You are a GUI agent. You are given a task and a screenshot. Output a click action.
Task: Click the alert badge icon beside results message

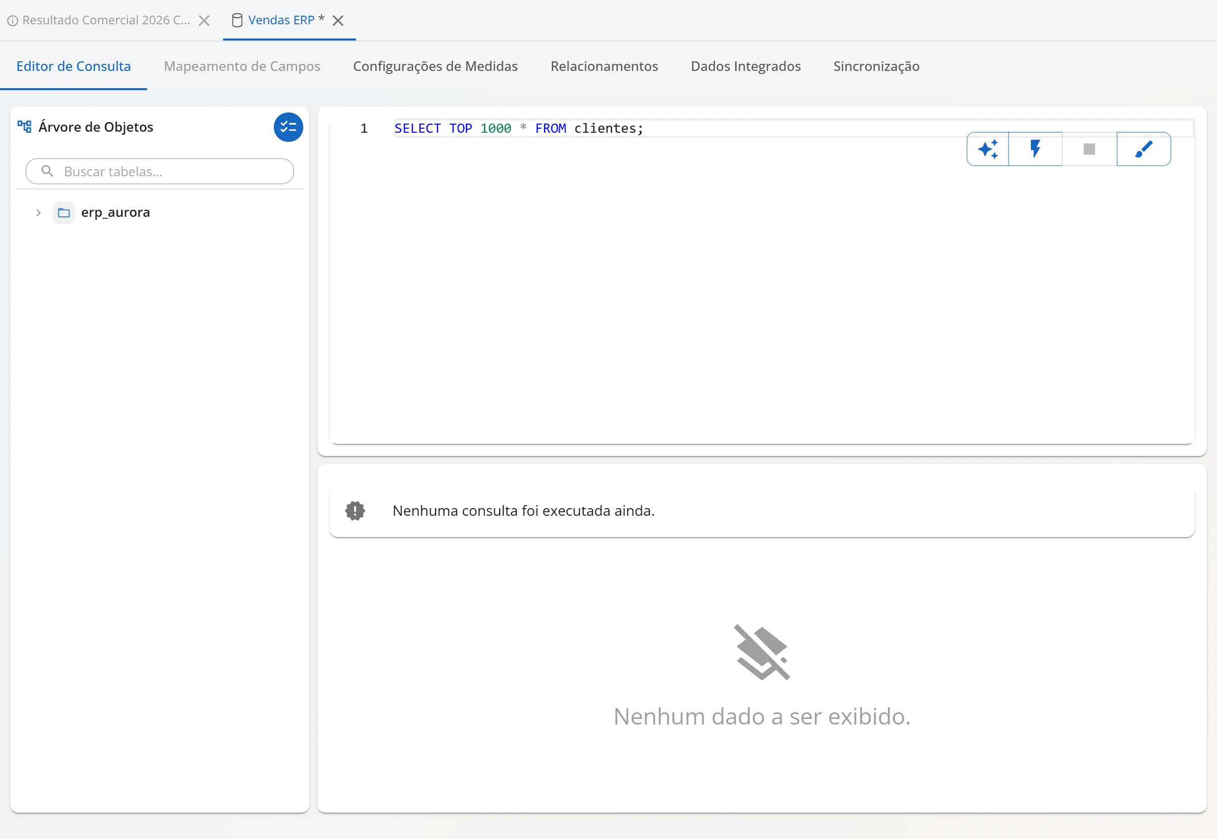pyautogui.click(x=355, y=511)
